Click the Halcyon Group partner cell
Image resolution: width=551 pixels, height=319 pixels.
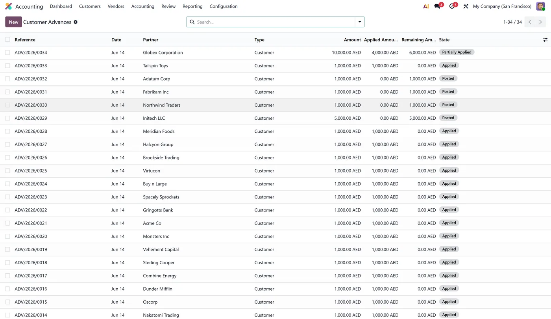158,145
